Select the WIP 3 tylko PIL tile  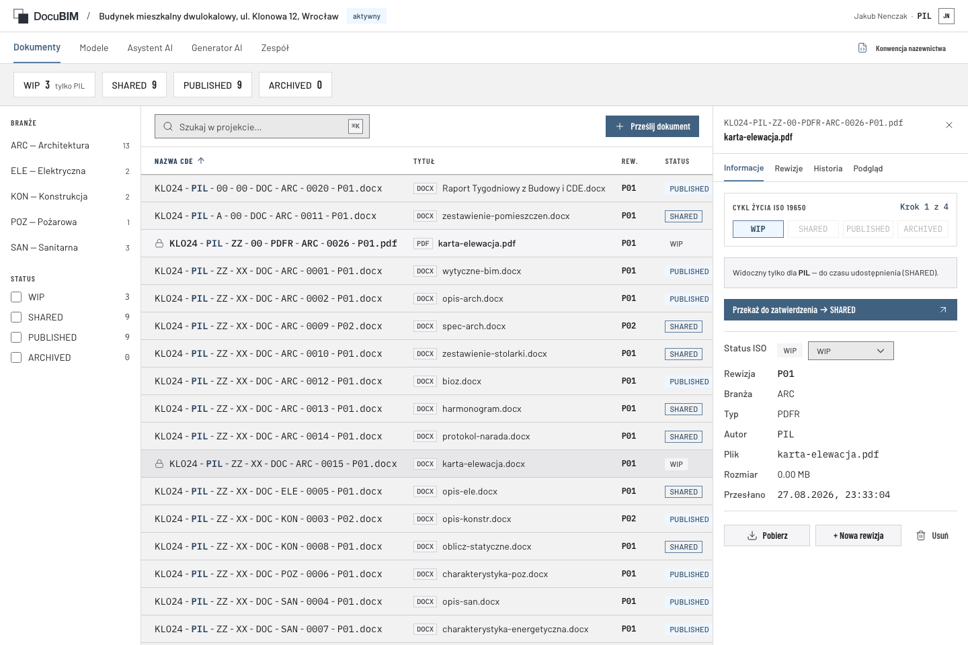point(54,85)
